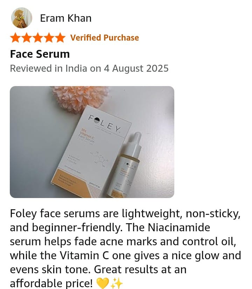Open Eram Khan's profile avatar
The width and height of the screenshot is (252, 289).
click(22, 18)
